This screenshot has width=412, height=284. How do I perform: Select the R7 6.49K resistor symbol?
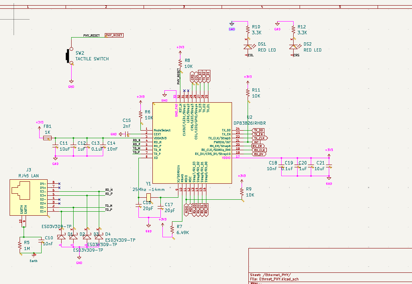[x=172, y=229]
